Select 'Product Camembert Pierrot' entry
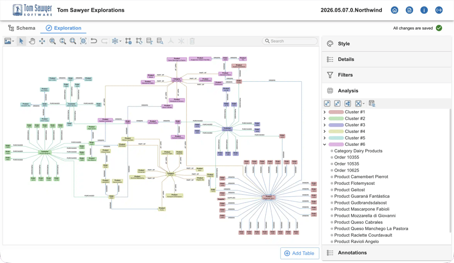Screen dimensions: 454x263 pyautogui.click(x=361, y=177)
